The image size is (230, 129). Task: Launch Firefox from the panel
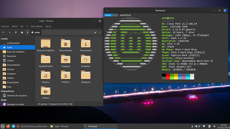point(8,126)
